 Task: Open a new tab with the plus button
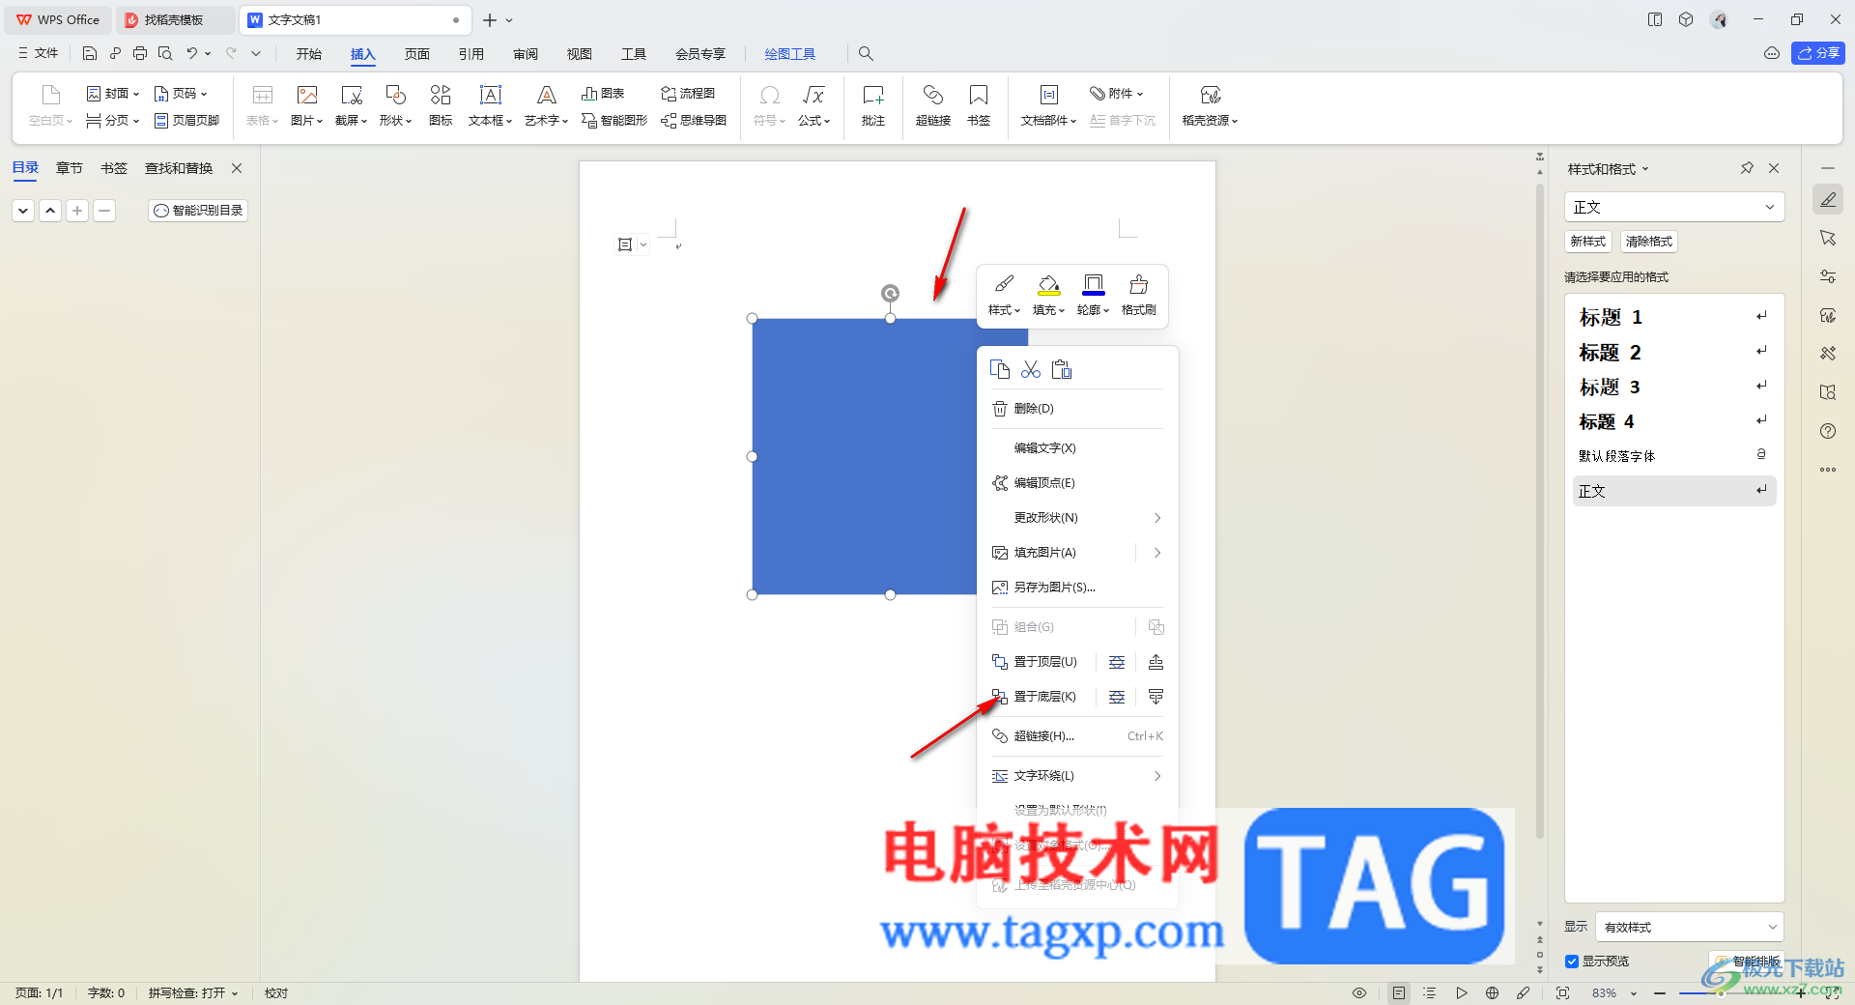pyautogui.click(x=490, y=19)
